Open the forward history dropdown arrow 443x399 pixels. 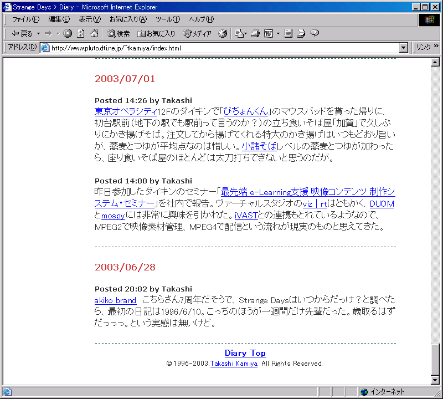[x=58, y=34]
